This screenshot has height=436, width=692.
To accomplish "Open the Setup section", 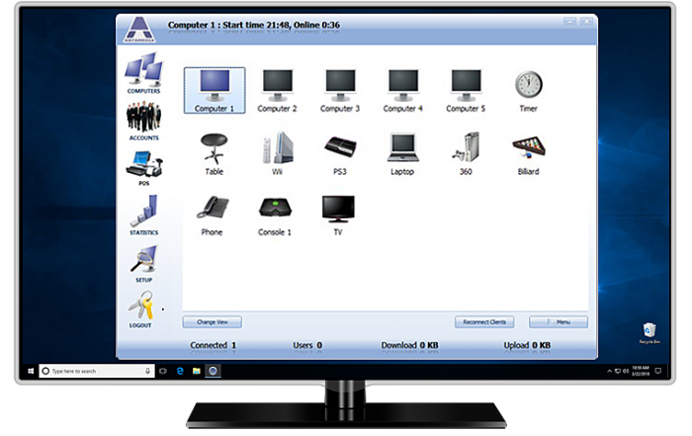I will click(x=144, y=264).
